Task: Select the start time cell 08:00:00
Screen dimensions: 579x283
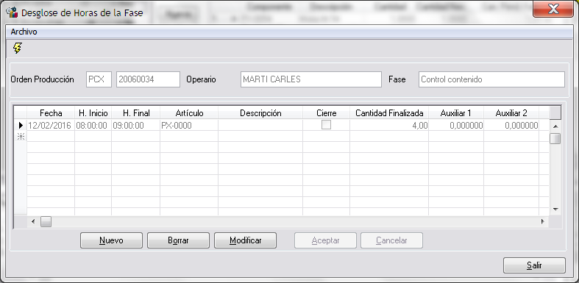Action: click(x=93, y=126)
